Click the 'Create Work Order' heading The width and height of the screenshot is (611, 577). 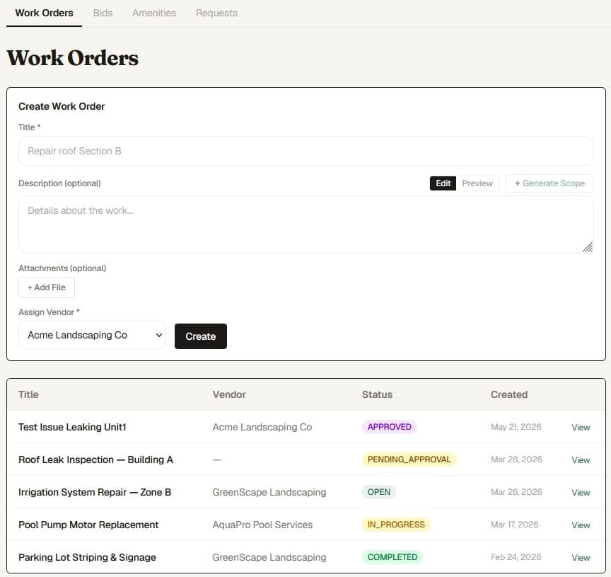(x=62, y=106)
